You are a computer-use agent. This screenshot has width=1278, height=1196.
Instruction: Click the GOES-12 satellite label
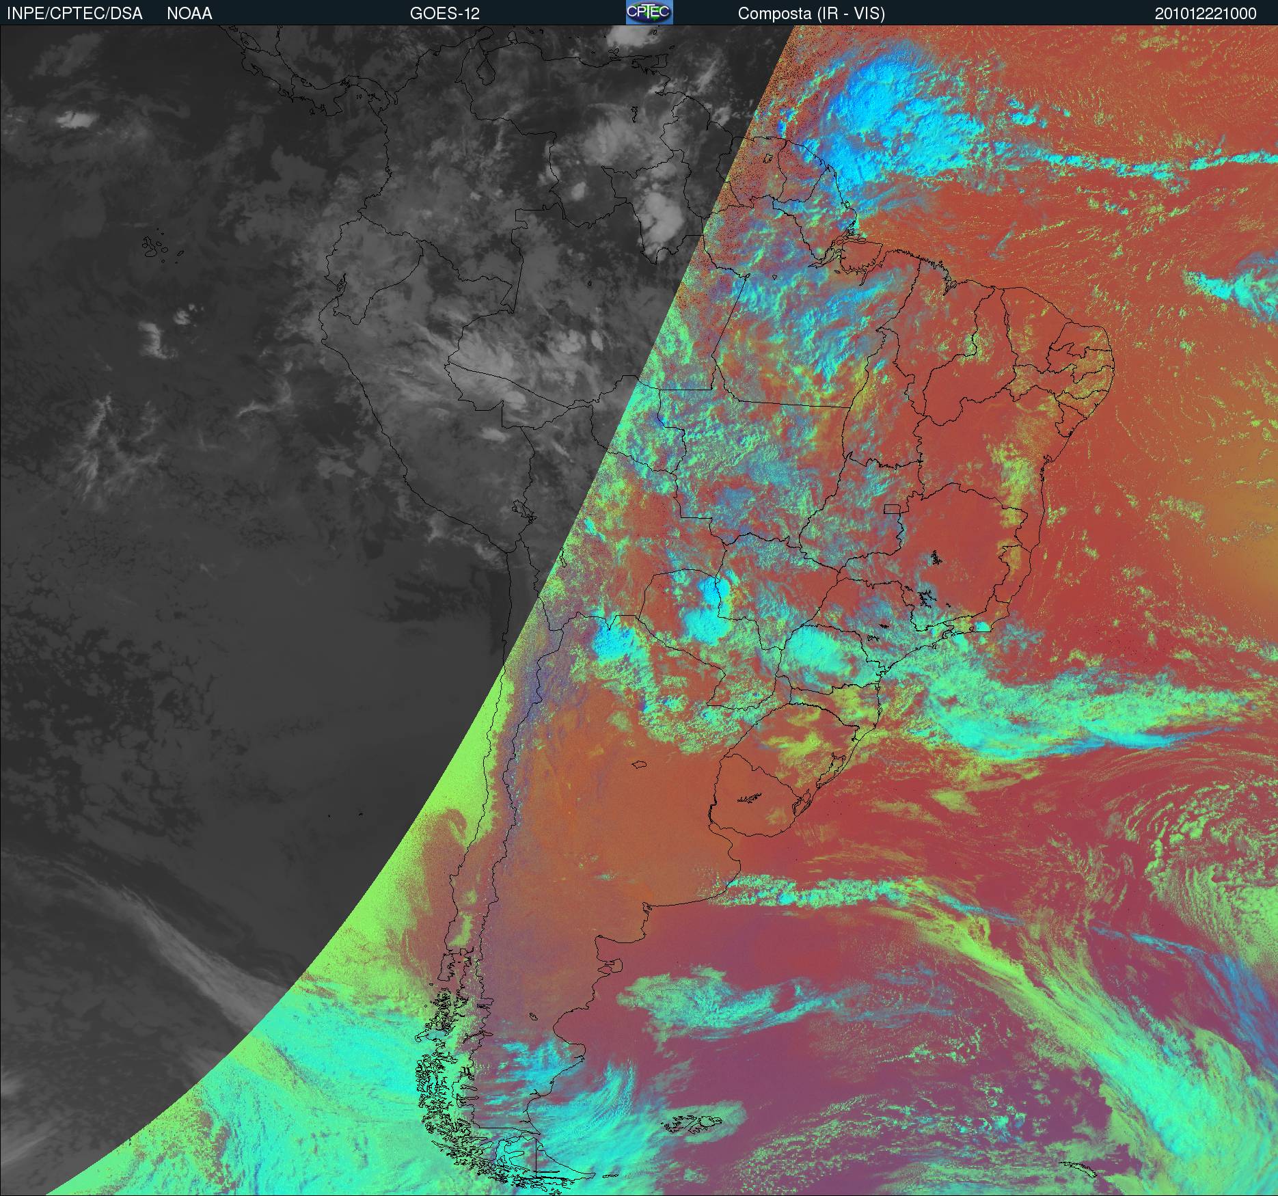point(445,14)
